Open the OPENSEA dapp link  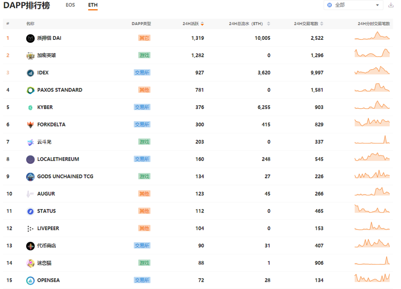49,280
